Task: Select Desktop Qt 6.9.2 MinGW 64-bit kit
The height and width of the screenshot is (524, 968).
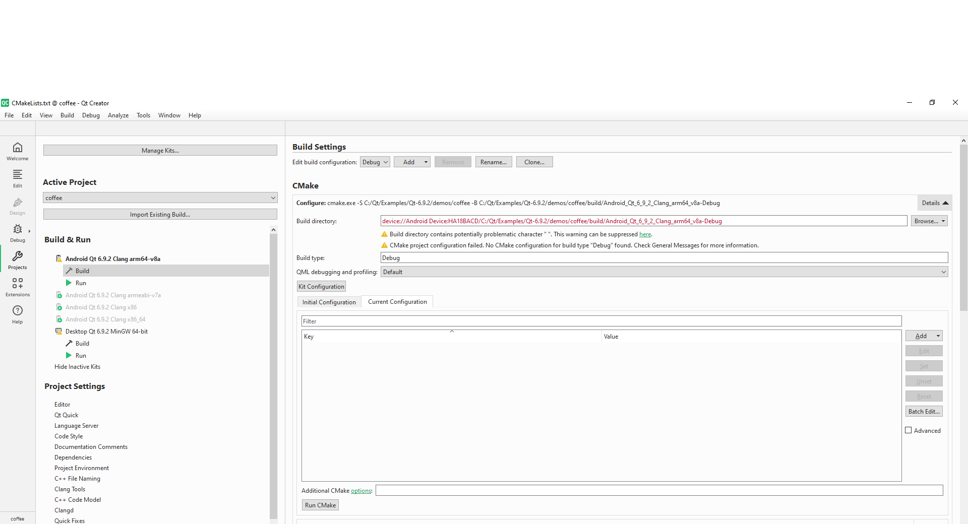Action: (x=106, y=332)
